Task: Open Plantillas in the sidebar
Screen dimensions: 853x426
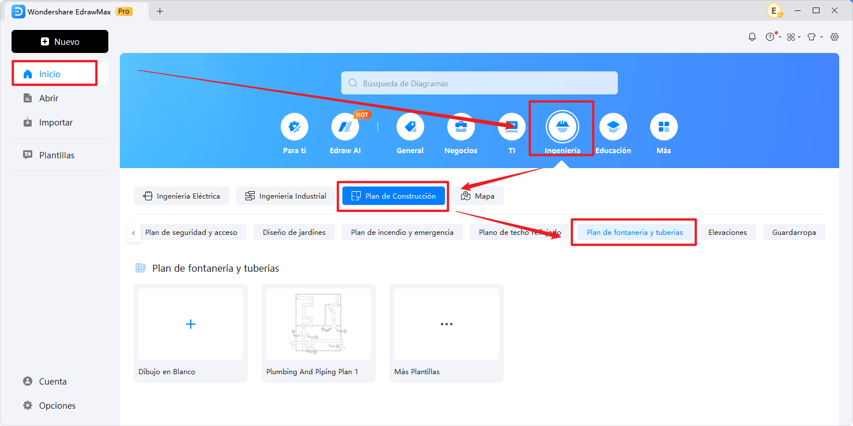Action: (56, 155)
